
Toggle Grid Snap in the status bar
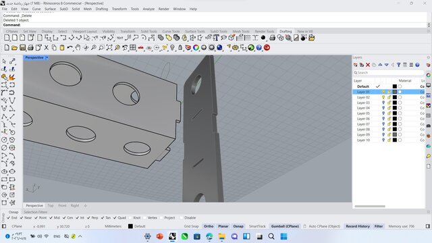point(191,226)
